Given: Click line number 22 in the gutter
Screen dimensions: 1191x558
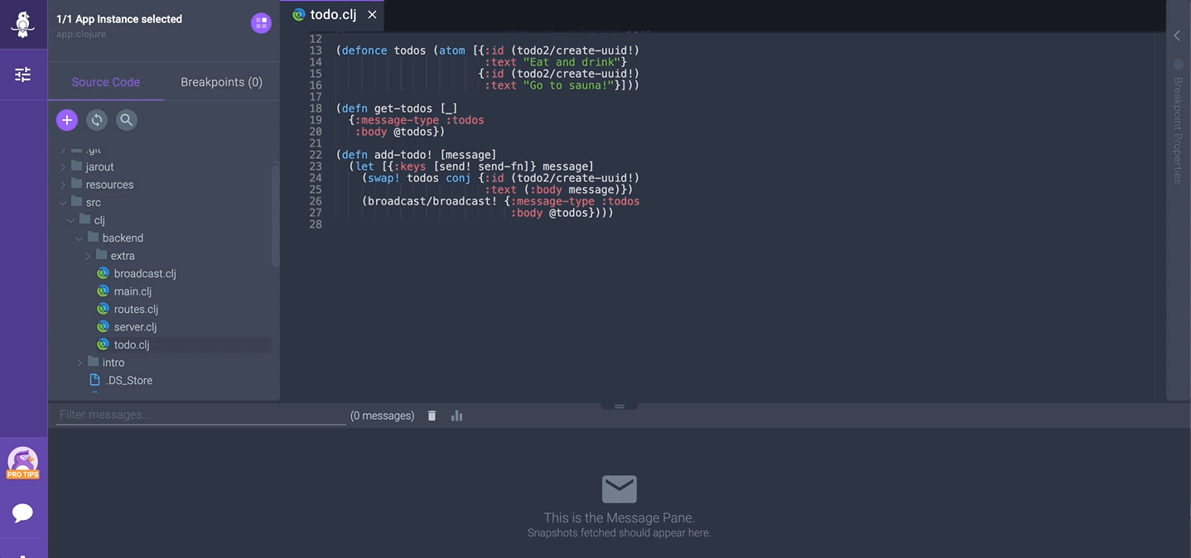Looking at the screenshot, I should (x=316, y=155).
